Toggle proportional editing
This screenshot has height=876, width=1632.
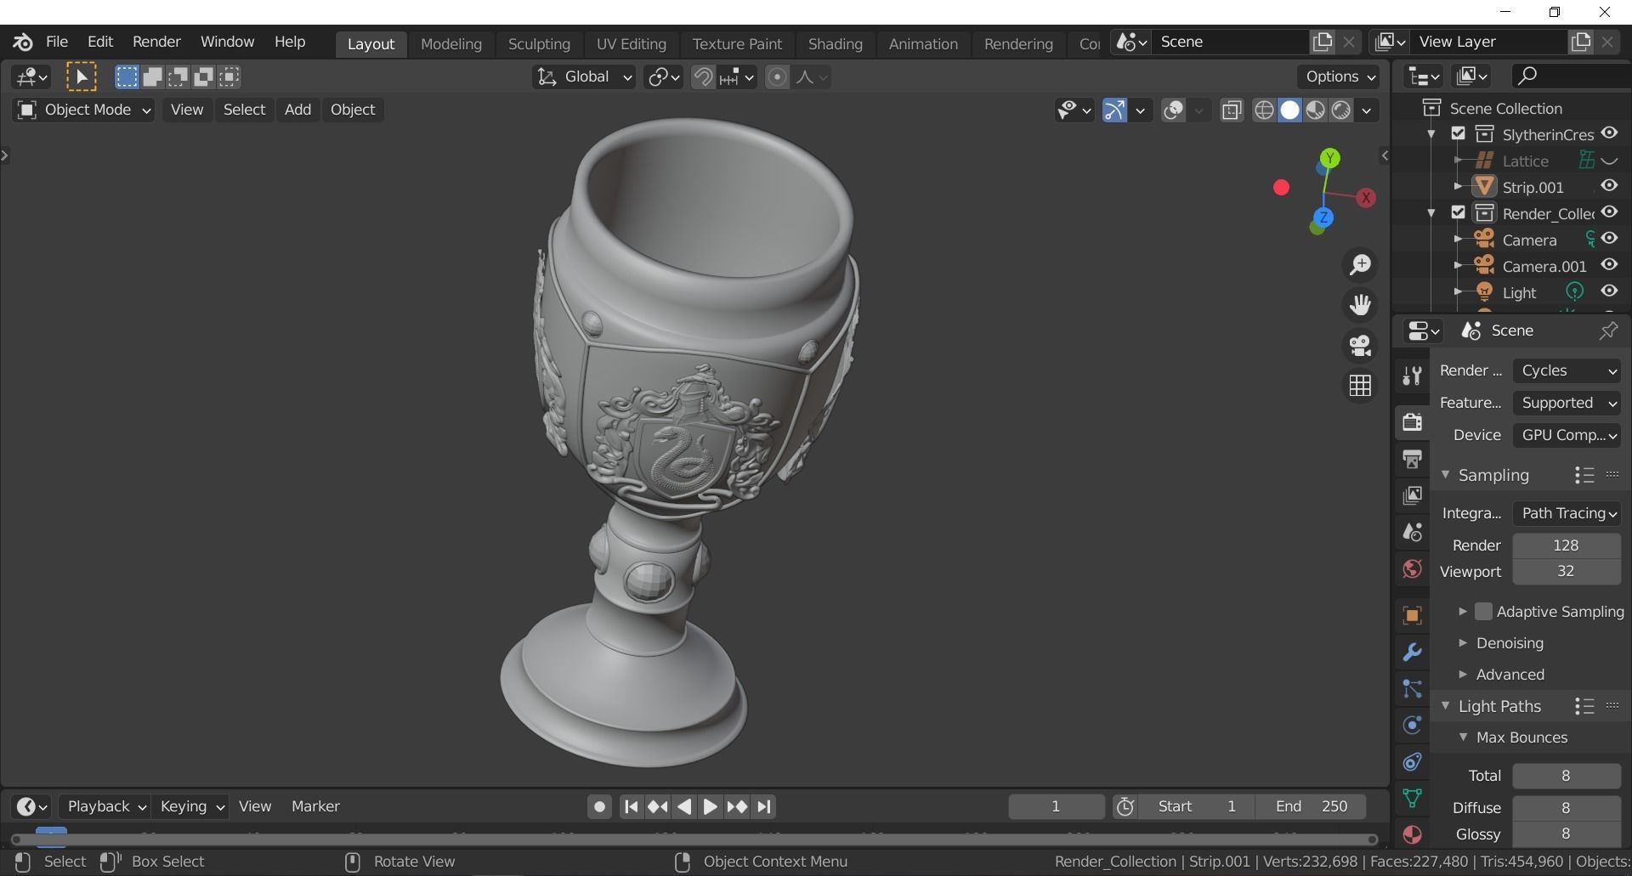[776, 77]
